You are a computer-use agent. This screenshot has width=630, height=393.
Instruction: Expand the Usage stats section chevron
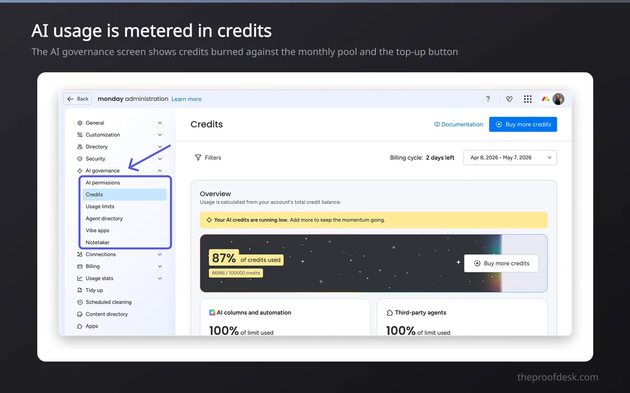pos(160,278)
